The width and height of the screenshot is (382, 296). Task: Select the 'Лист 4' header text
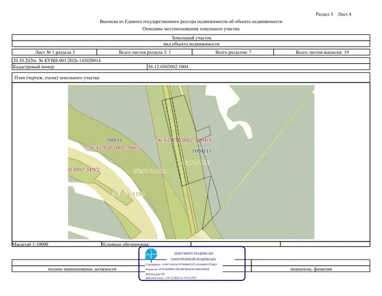point(344,14)
